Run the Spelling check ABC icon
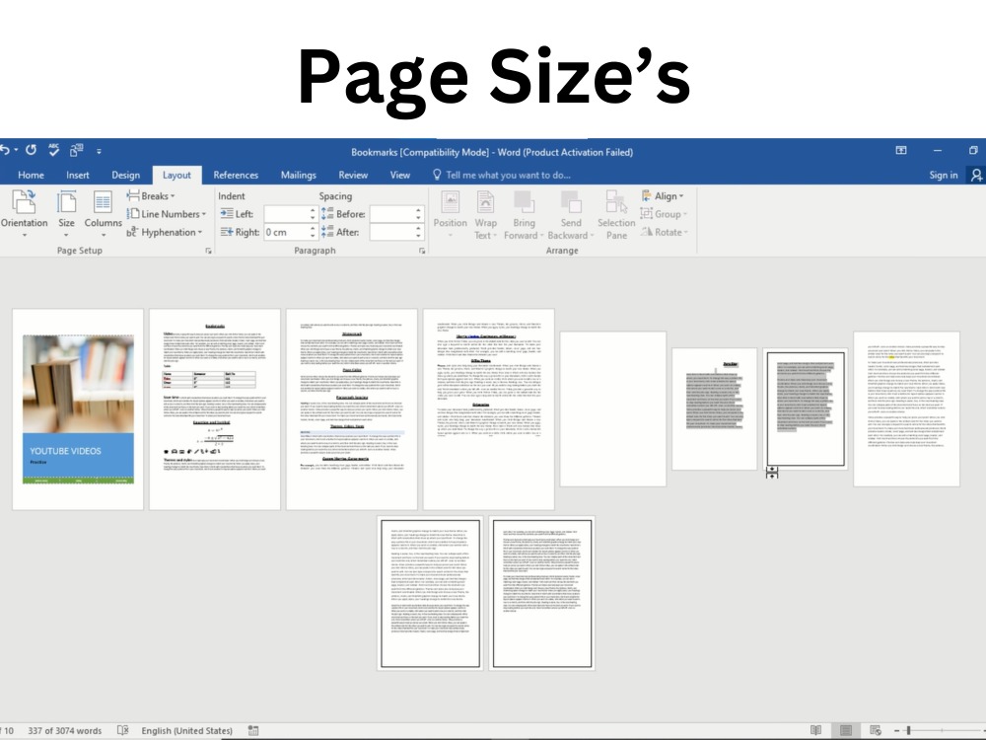Screen dimensions: 986x740 click(x=53, y=150)
